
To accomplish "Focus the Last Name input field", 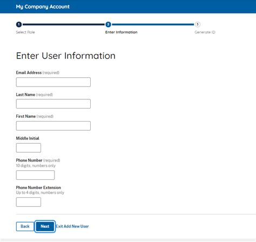I will pos(53,104).
